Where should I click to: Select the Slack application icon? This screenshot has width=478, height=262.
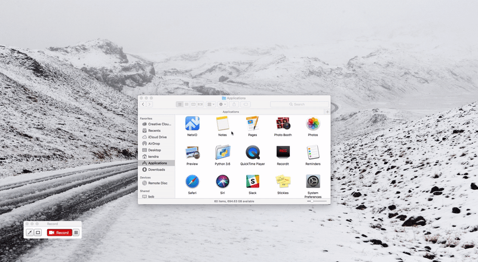click(253, 181)
